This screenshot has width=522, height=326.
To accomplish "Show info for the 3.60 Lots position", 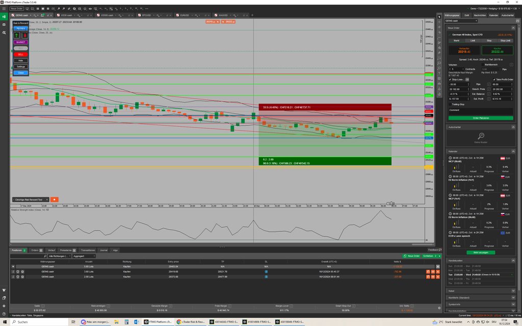I will point(13,272).
